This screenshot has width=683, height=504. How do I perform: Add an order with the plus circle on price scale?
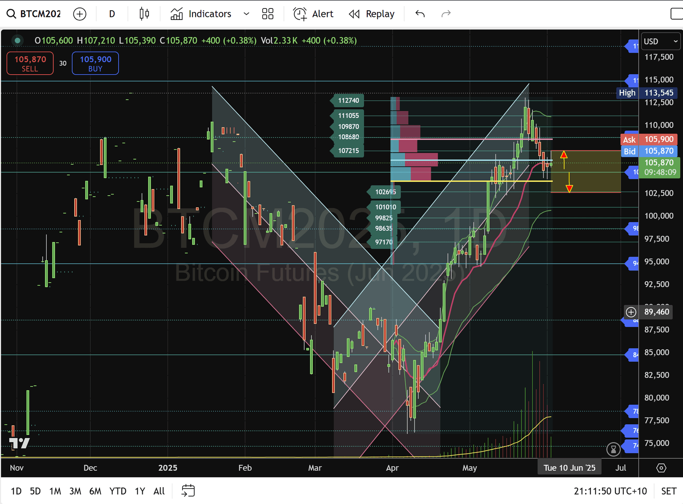click(x=631, y=312)
